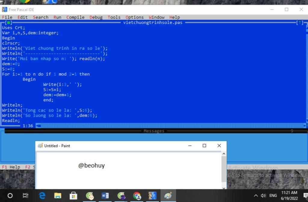Open Microsoft Store from the taskbar
Viewport: 308px width, 202px height.
(73, 195)
